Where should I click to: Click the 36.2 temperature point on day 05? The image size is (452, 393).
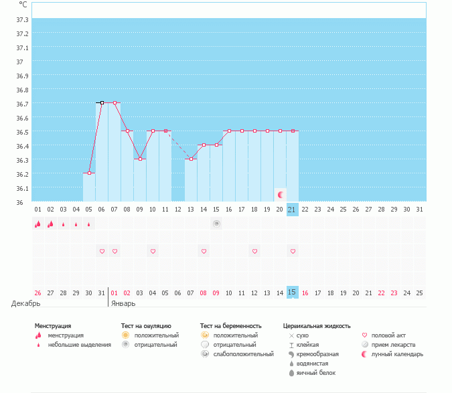point(89,173)
